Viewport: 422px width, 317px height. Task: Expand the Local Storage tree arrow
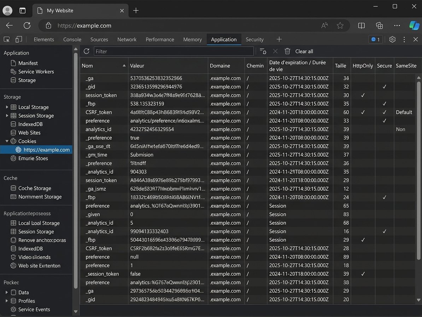7,107
